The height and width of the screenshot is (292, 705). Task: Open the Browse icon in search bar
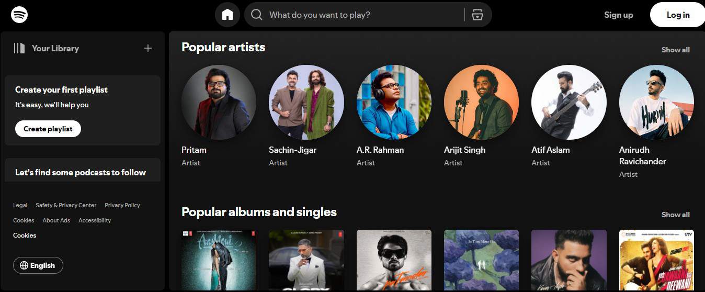pyautogui.click(x=477, y=15)
